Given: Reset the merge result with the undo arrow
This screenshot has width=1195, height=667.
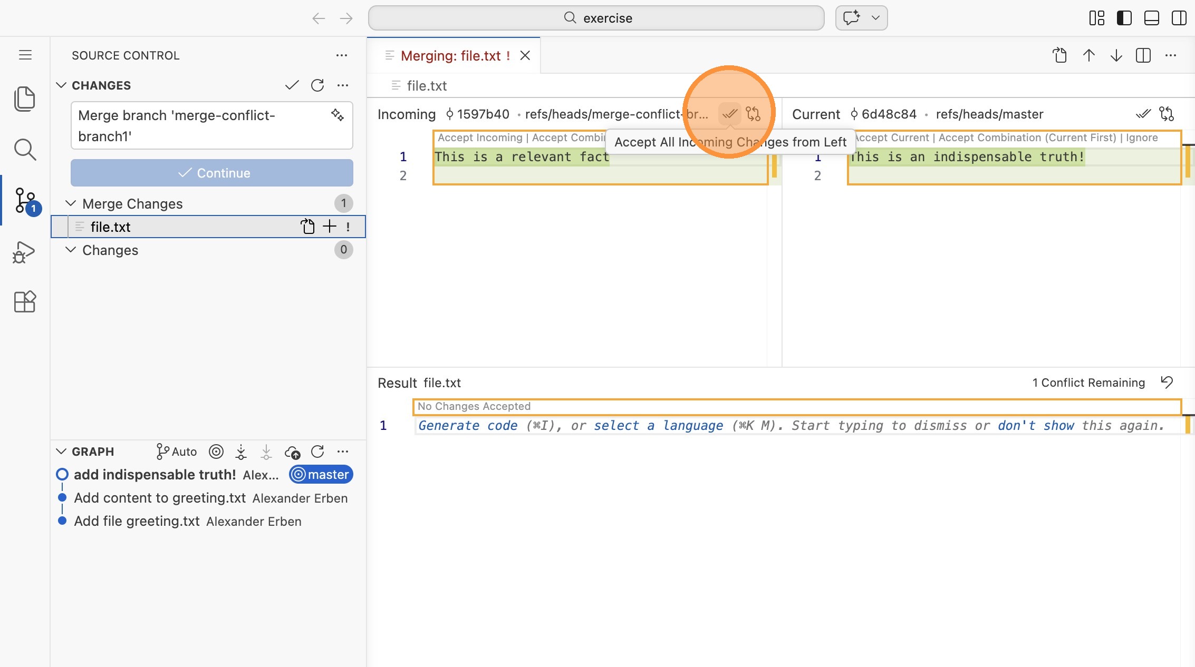Looking at the screenshot, I should coord(1167,382).
